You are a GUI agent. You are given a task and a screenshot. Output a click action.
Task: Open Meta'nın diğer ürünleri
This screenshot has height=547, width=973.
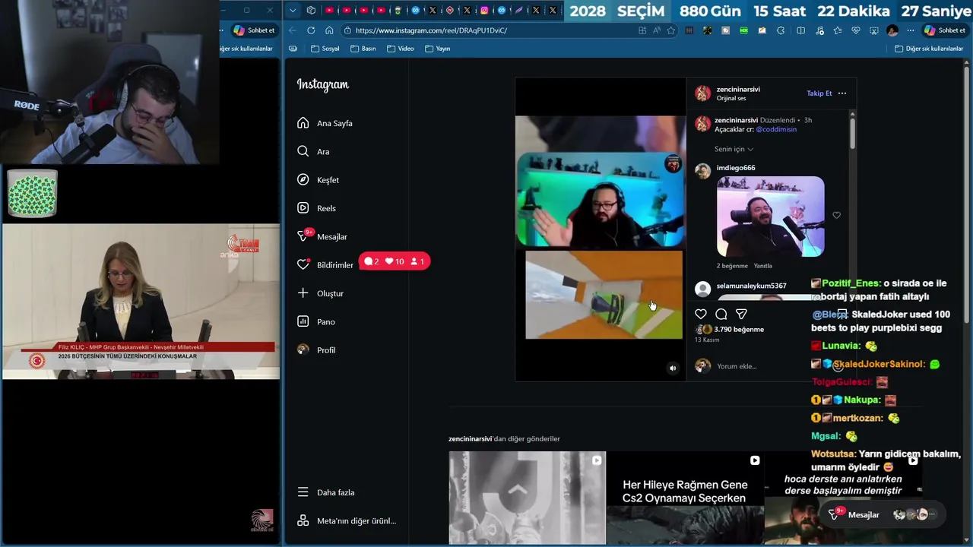point(347,521)
